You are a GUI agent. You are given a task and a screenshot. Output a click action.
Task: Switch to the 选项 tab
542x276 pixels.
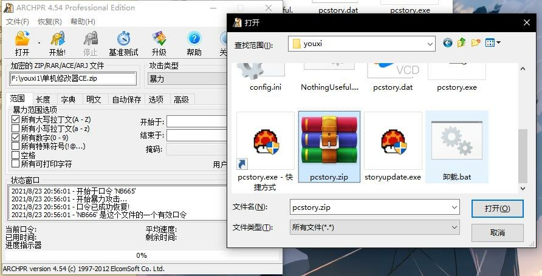(x=156, y=99)
